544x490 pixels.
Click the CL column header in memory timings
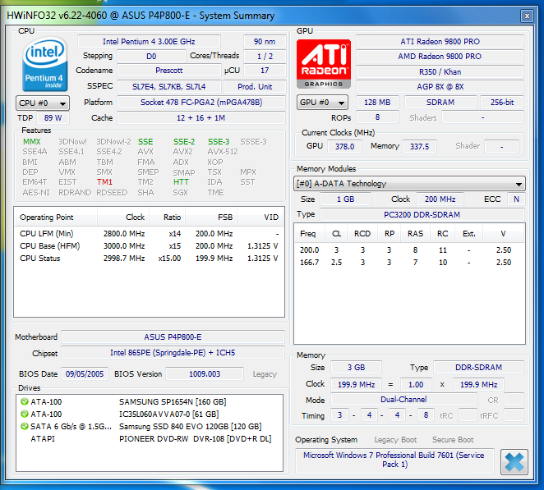tap(337, 234)
